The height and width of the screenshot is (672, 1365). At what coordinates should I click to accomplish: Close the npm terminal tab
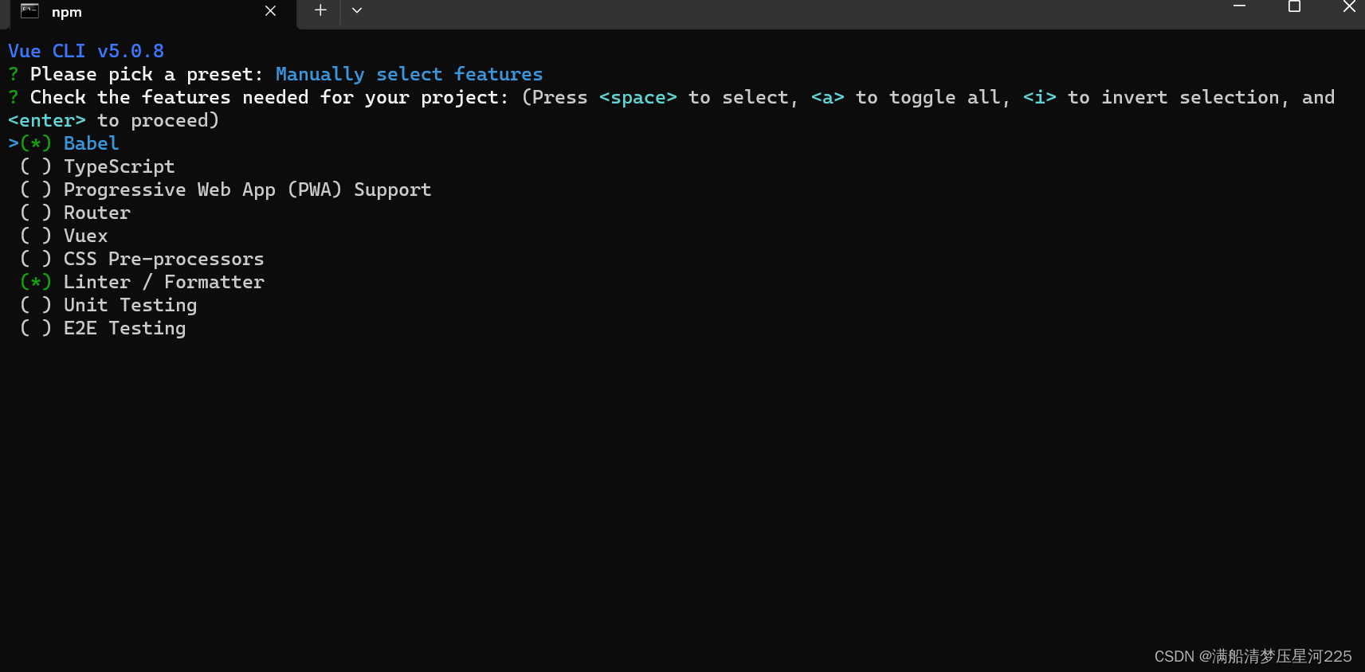click(269, 11)
